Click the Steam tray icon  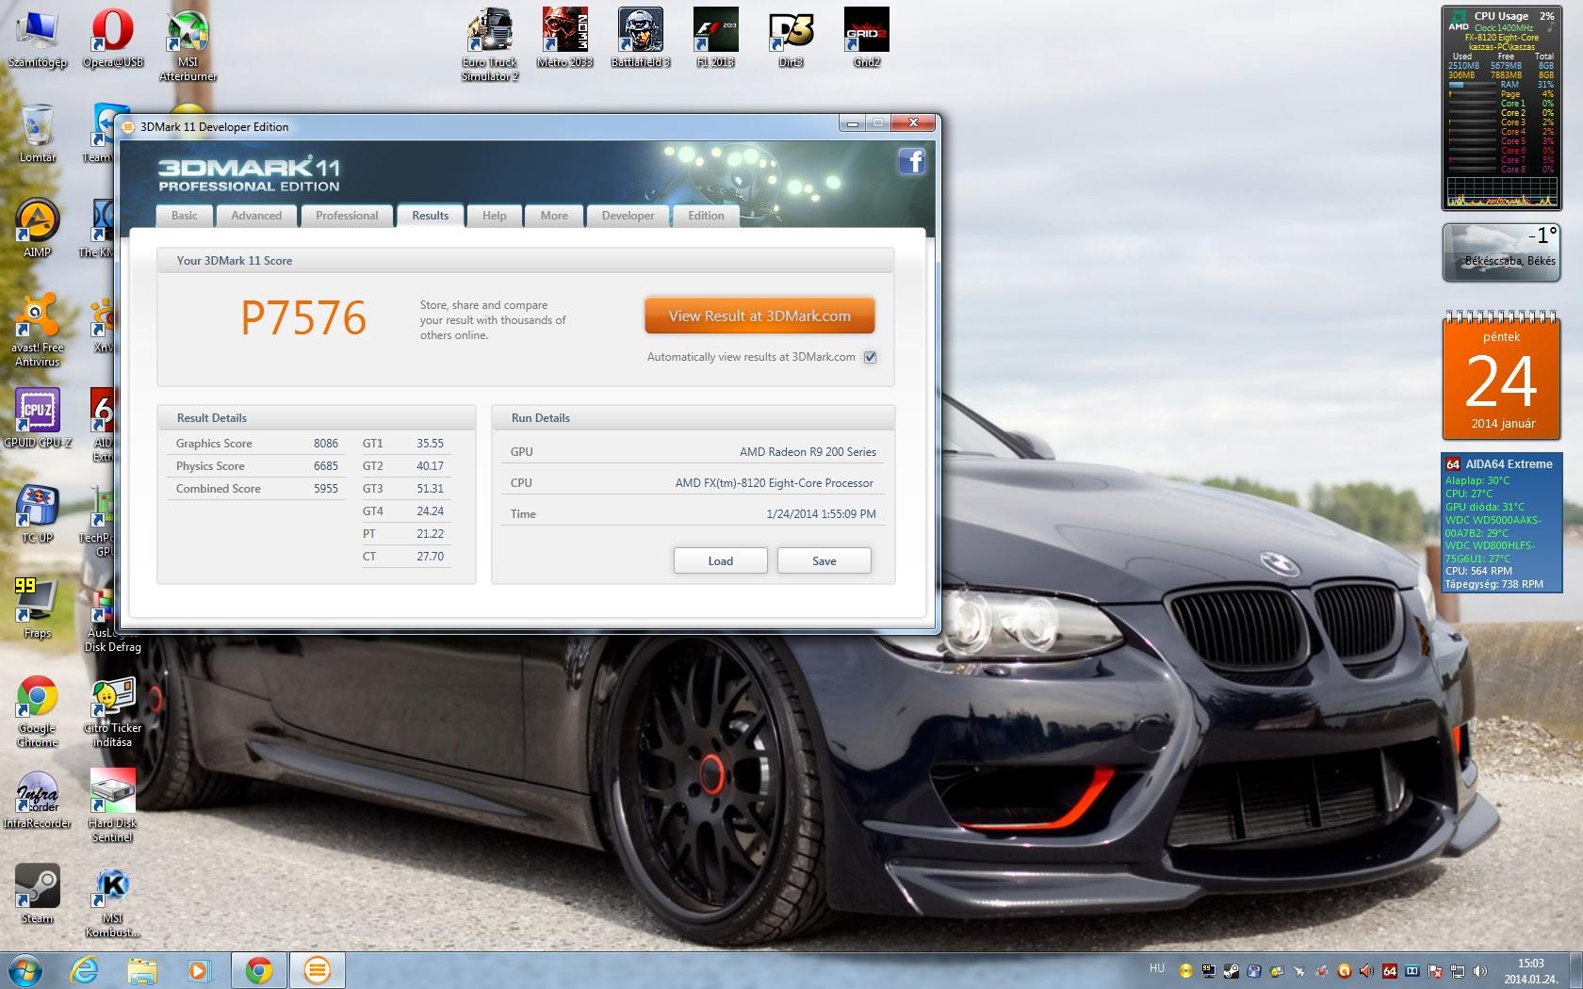[x=1232, y=971]
